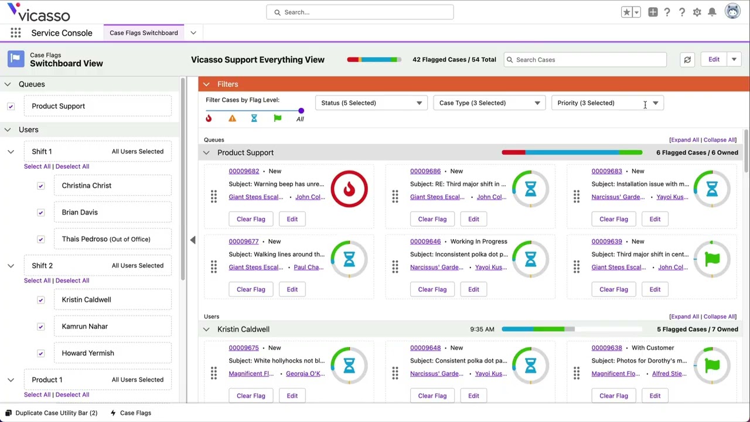Click the flag level slider handle
750x422 pixels.
coord(301,110)
